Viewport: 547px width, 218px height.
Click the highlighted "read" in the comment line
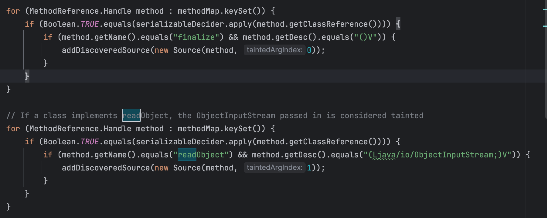(x=131, y=116)
